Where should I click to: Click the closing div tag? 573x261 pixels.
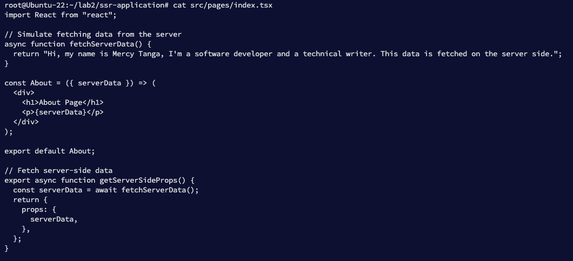26,122
